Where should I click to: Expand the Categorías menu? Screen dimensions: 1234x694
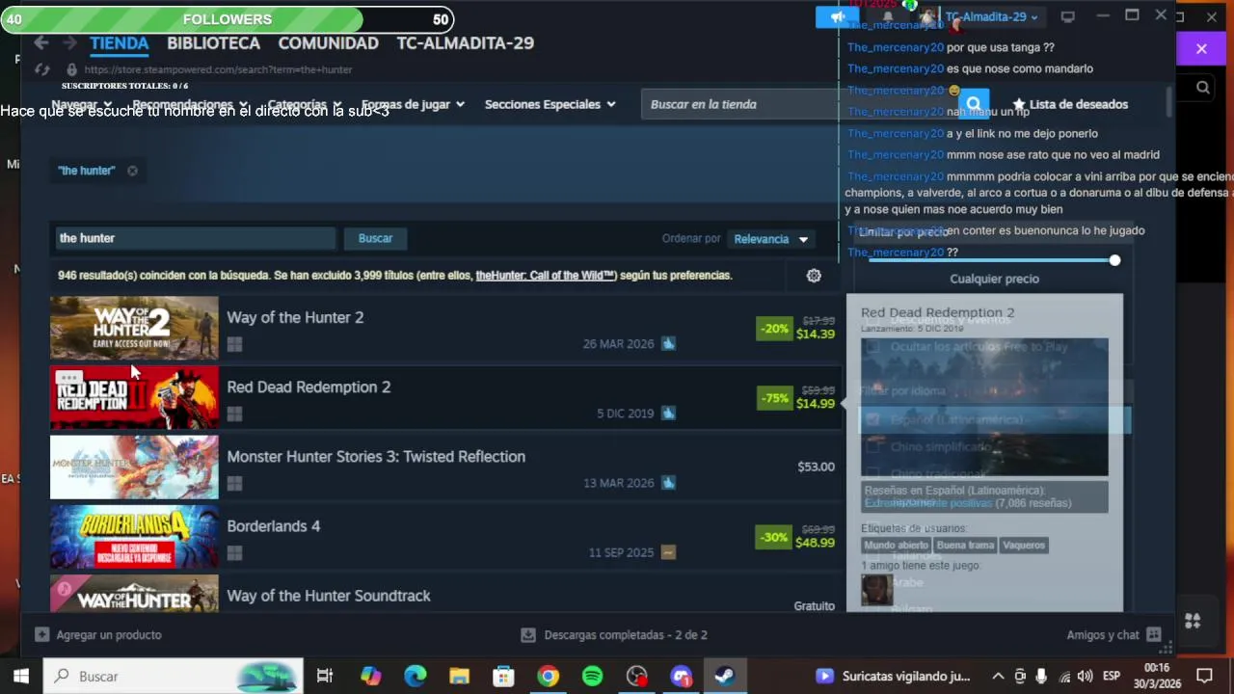pyautogui.click(x=305, y=104)
